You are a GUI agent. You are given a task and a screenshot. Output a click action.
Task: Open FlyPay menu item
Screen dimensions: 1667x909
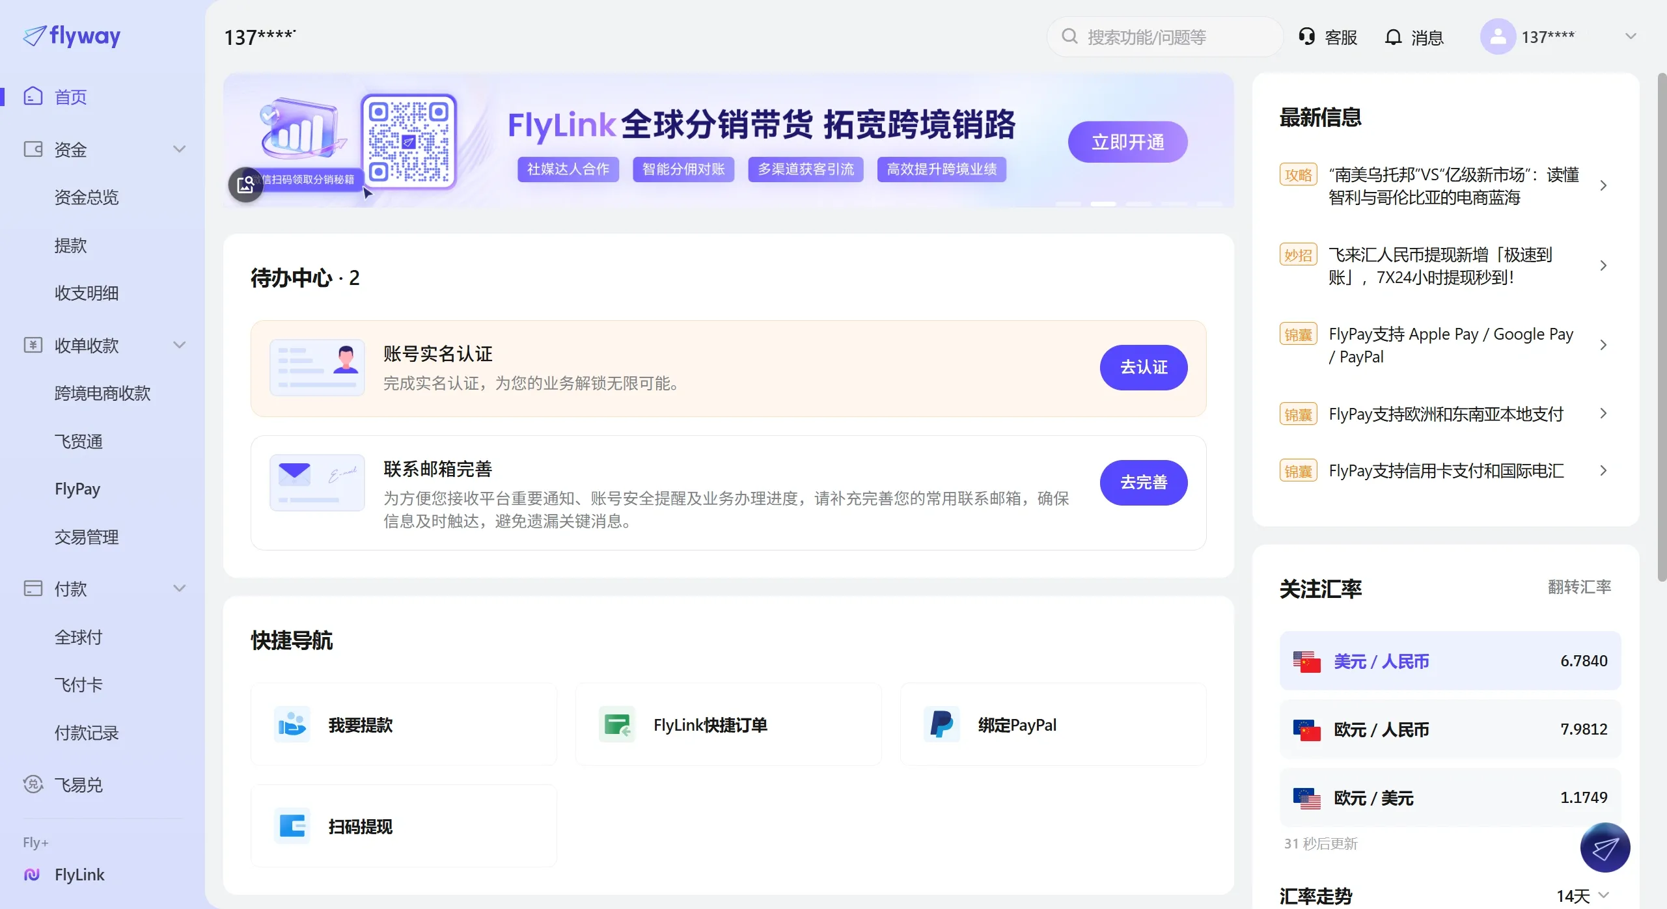pos(77,489)
